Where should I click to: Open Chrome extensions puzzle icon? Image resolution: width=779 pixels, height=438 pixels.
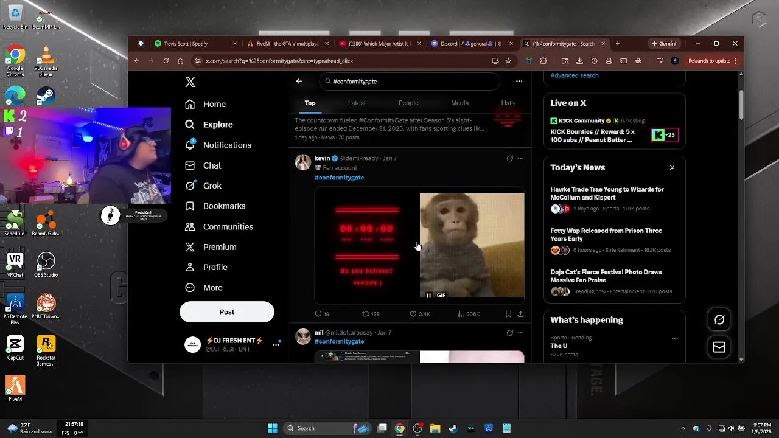tap(543, 61)
